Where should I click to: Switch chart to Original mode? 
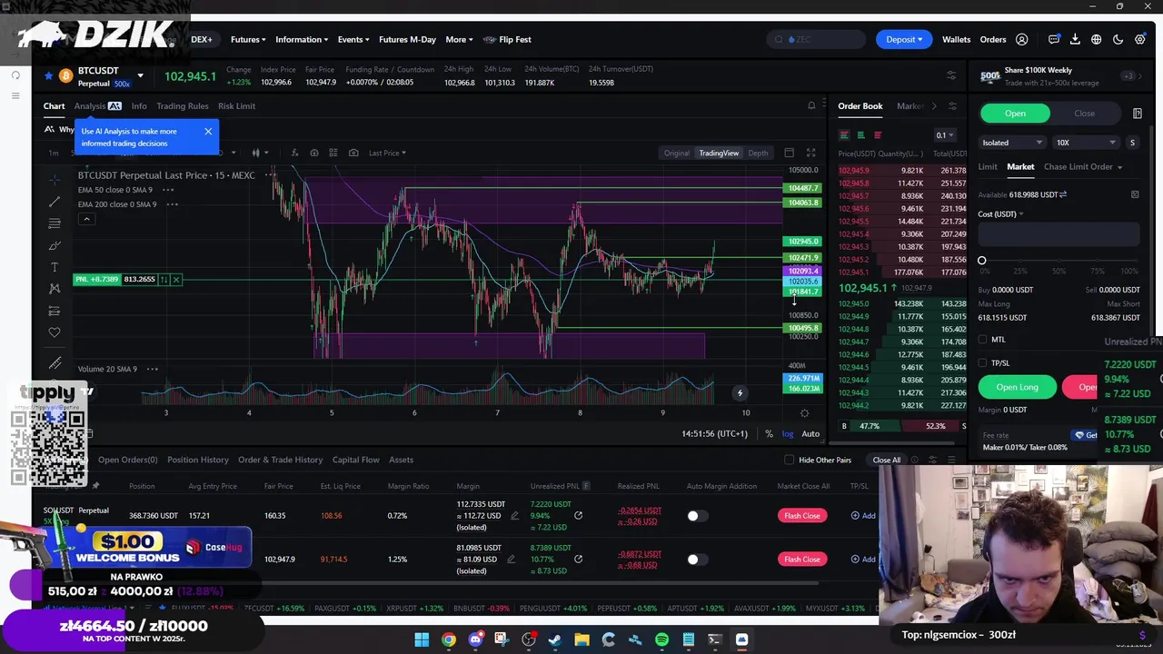(676, 153)
